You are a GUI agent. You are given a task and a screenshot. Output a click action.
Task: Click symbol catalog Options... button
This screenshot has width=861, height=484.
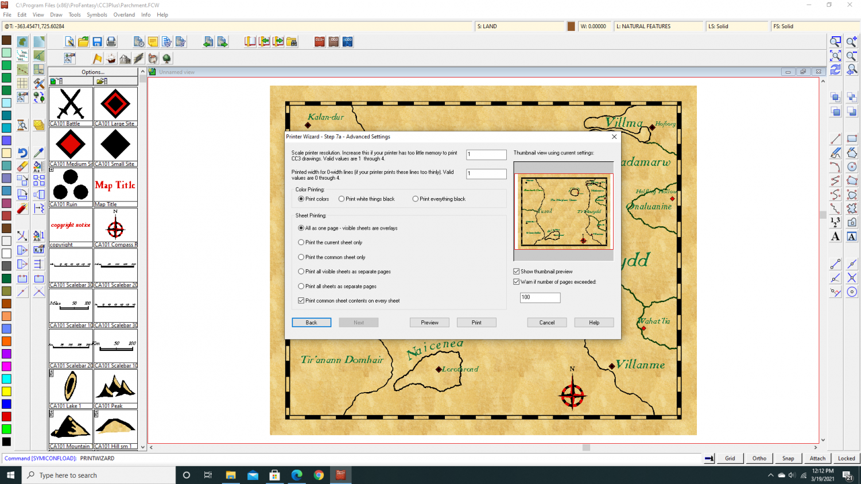tap(93, 72)
